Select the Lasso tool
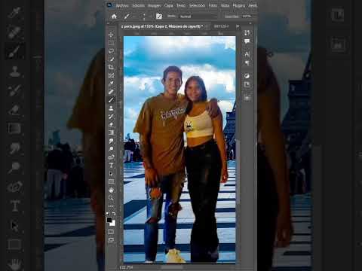 [x=111, y=51]
